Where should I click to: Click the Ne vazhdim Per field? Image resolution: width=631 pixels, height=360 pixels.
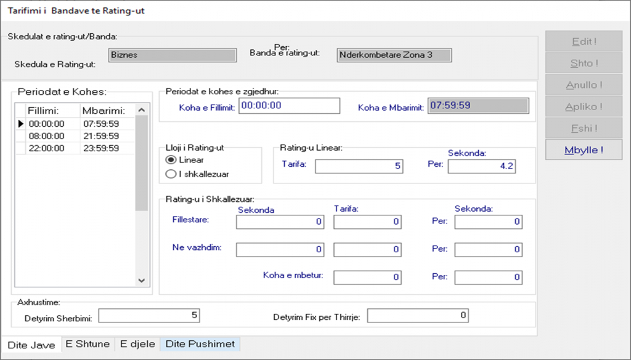[489, 249]
